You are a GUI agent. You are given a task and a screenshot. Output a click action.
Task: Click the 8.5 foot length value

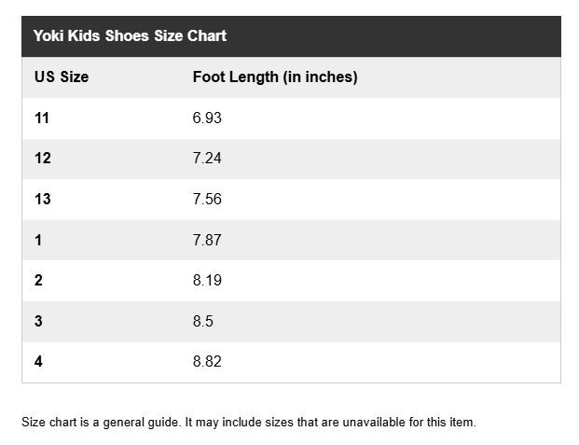coord(202,321)
